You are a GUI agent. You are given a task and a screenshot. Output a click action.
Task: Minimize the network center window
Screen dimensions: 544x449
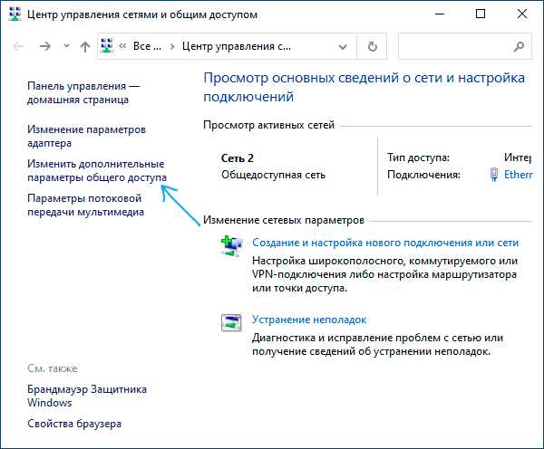440,14
